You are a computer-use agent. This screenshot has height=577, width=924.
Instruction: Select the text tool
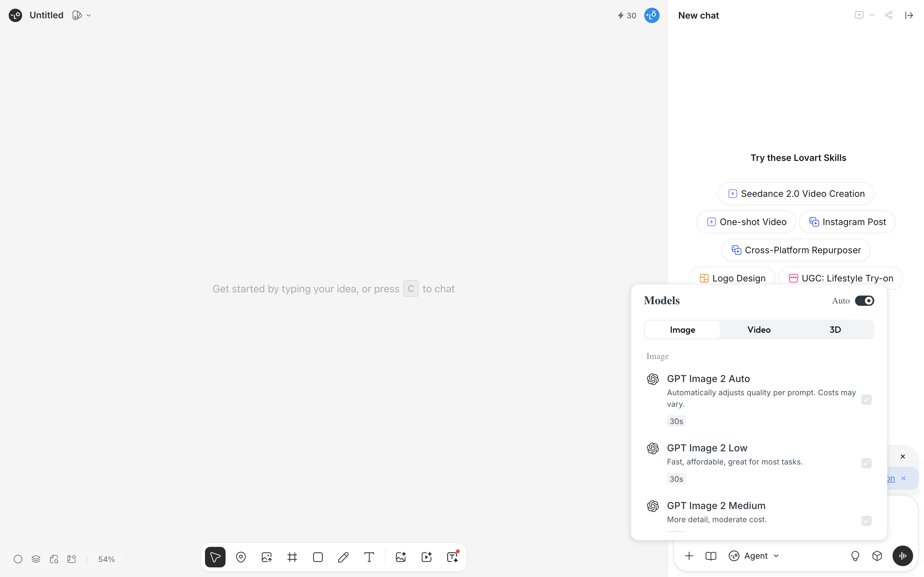click(x=369, y=557)
